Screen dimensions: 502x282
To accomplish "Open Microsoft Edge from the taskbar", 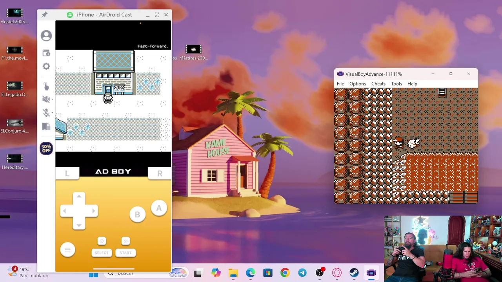I will click(x=251, y=273).
